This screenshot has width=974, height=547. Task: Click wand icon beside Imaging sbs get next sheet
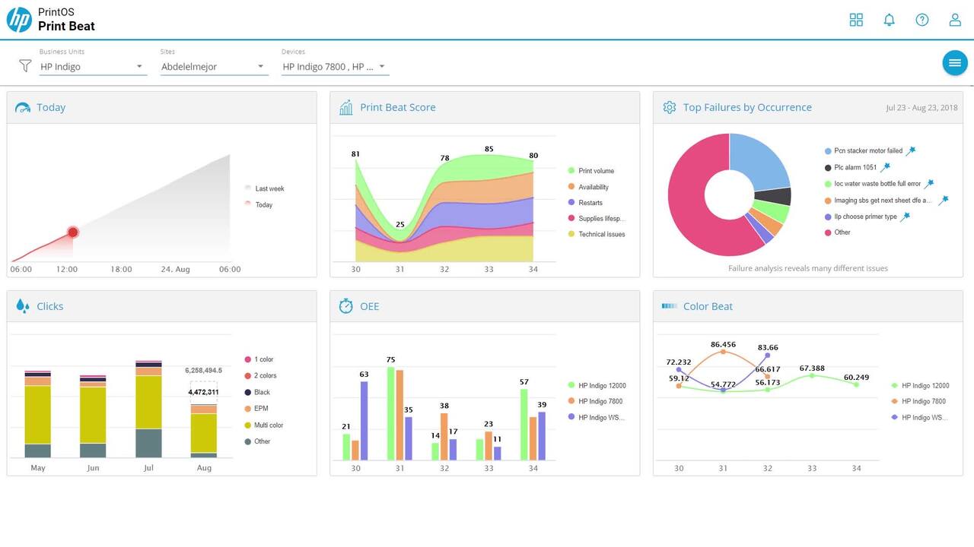tap(944, 201)
